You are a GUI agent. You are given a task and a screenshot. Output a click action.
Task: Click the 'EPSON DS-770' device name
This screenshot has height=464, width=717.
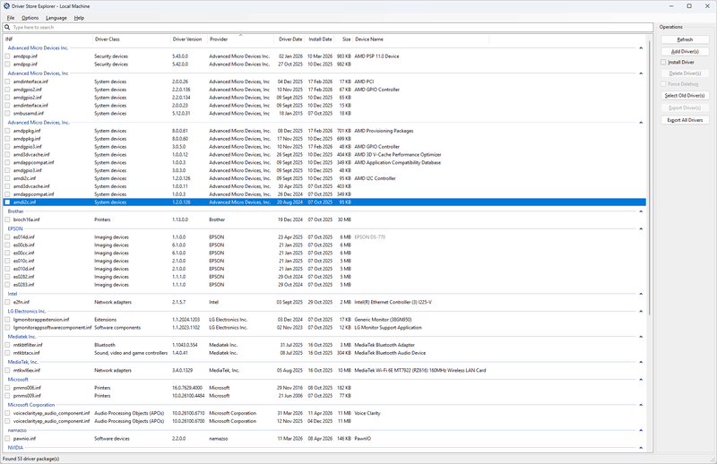click(370, 237)
